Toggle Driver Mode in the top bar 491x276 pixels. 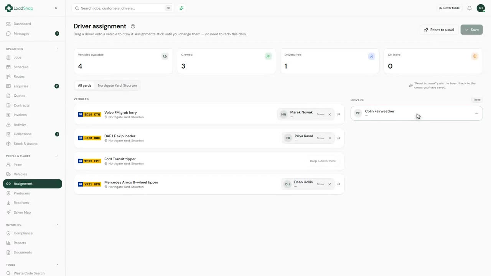pos(449,8)
